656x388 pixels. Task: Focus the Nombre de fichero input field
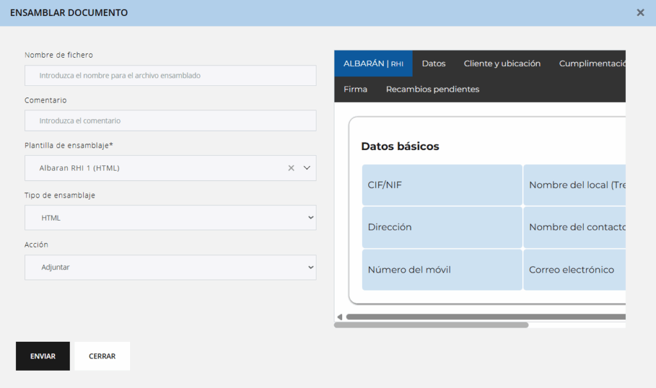click(170, 76)
